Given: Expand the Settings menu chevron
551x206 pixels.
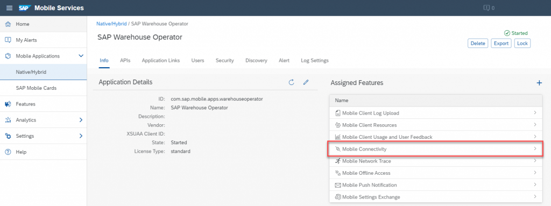Looking at the screenshot, I should (x=81, y=136).
